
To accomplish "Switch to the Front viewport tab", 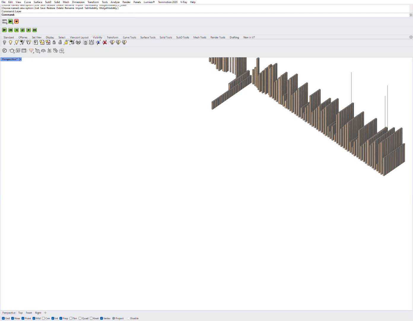I will [x=29, y=313].
